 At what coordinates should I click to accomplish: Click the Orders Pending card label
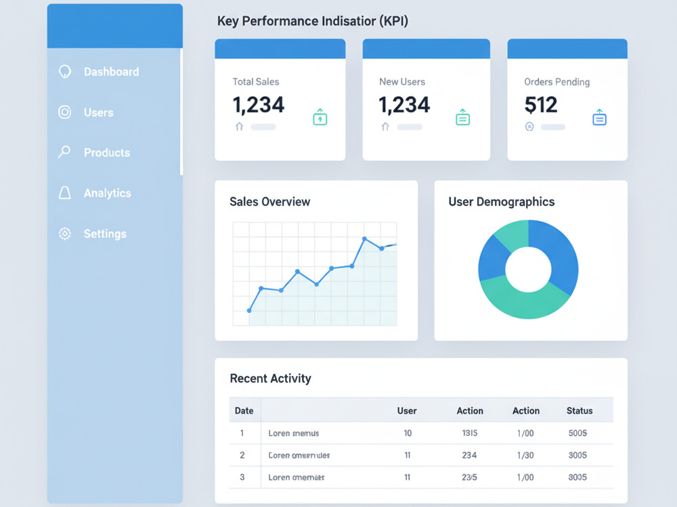(557, 82)
